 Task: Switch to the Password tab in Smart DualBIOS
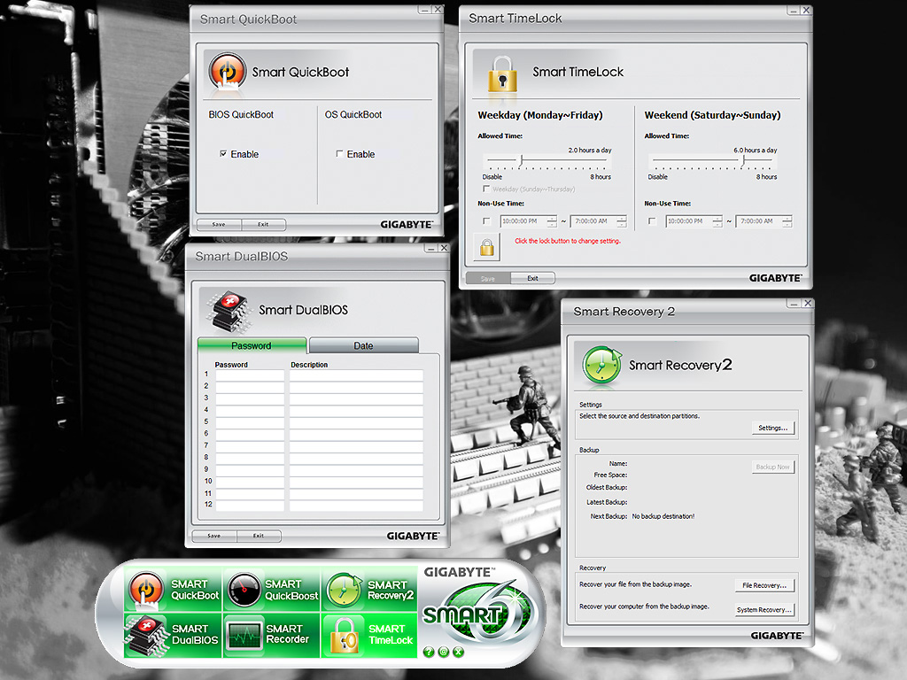[252, 345]
